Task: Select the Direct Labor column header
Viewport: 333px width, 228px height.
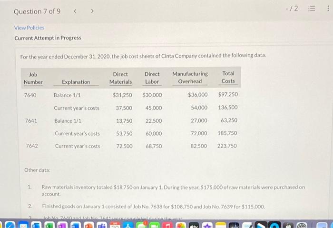Action: (x=152, y=78)
